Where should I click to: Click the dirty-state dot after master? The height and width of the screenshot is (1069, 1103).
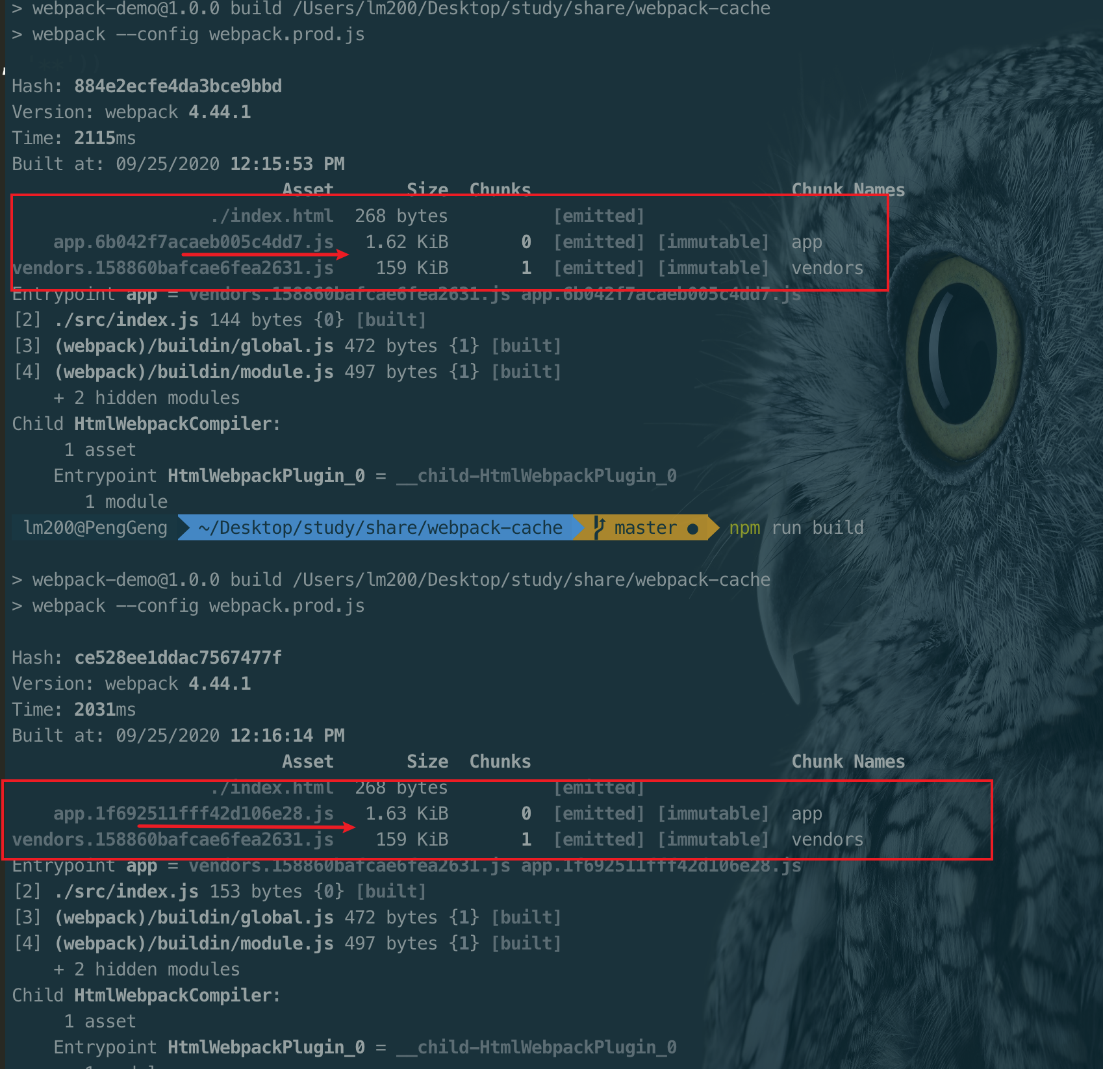[x=692, y=529]
